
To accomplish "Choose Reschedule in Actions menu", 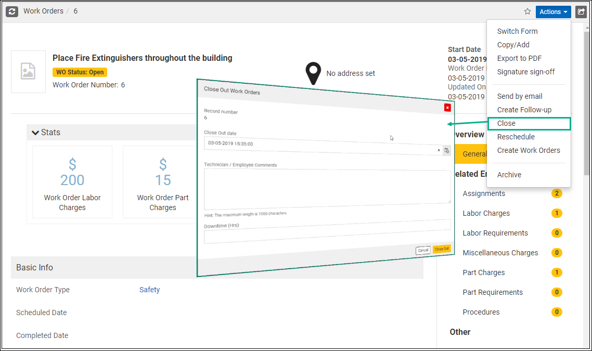I will point(516,137).
